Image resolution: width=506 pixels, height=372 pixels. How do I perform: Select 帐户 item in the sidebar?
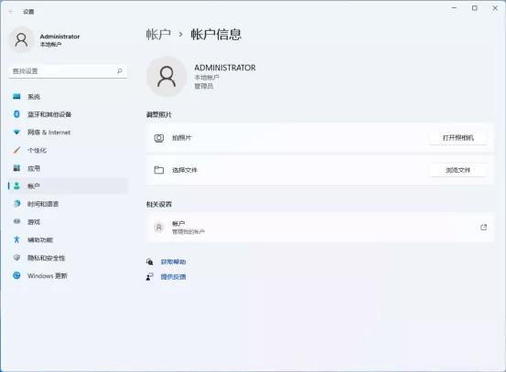[x=68, y=186]
